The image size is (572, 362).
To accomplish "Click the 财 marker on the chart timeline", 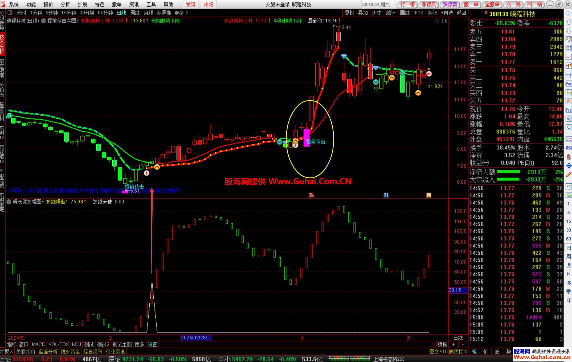I will click(x=386, y=195).
